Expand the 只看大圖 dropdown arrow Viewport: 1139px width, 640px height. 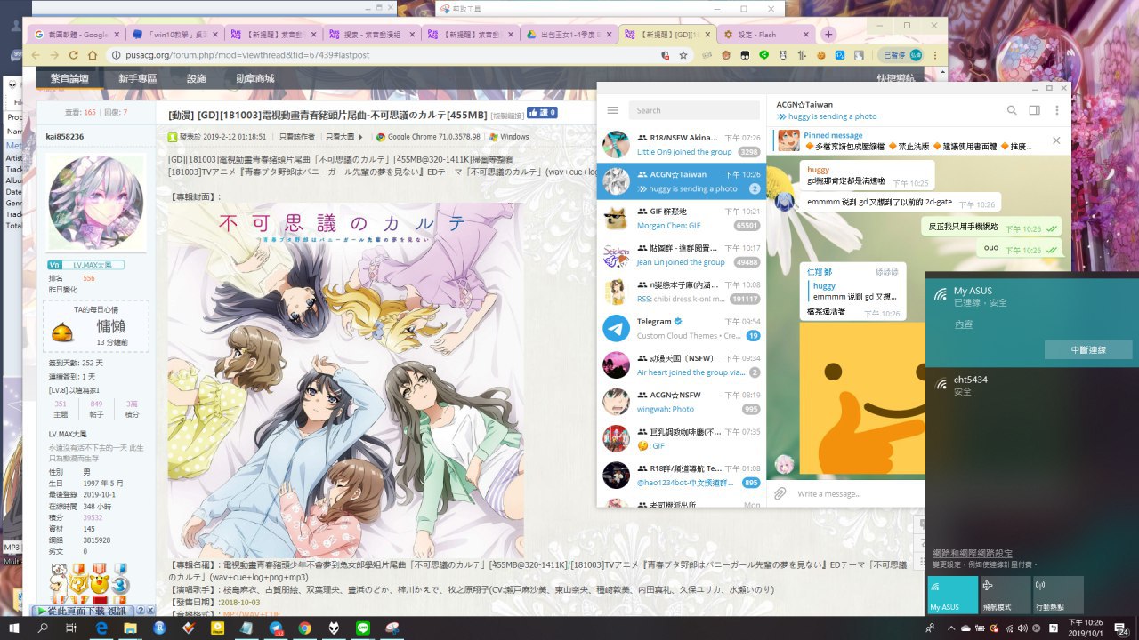[x=361, y=137]
